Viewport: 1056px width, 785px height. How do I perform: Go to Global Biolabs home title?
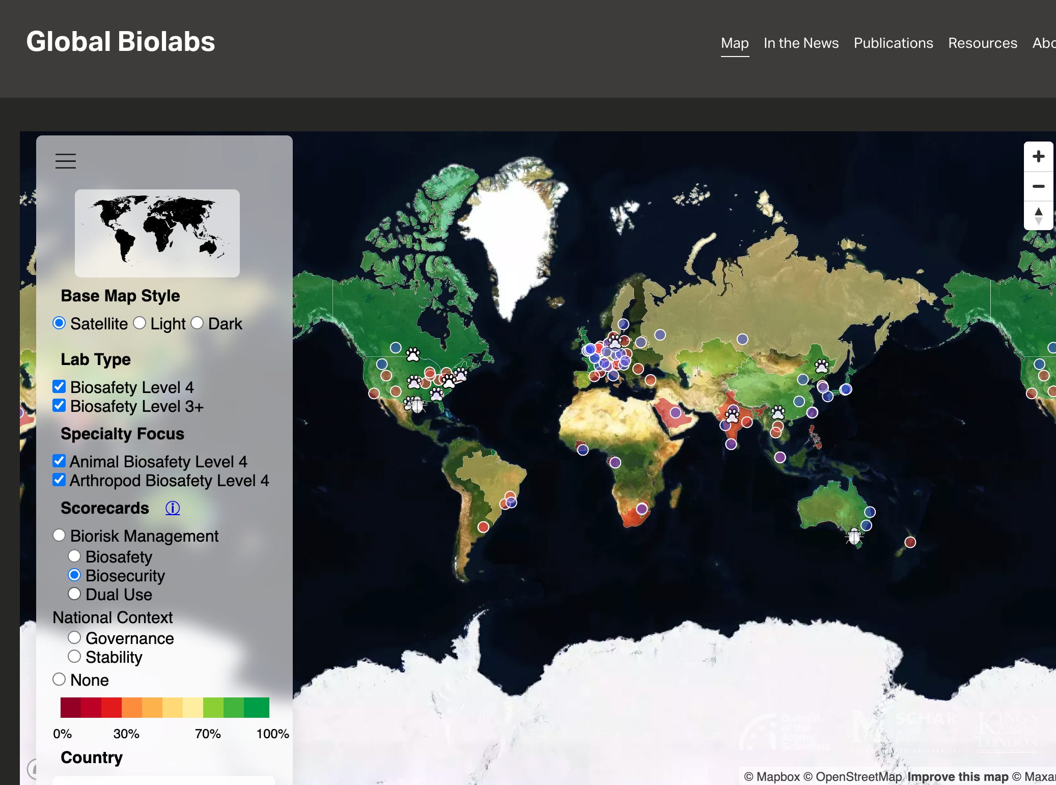tap(121, 42)
